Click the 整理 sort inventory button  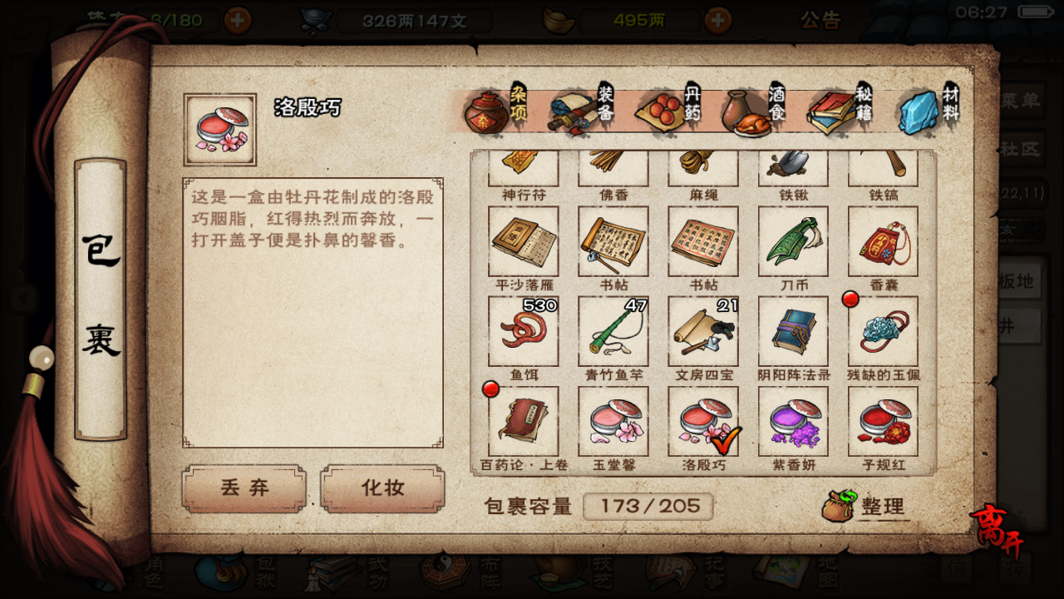[864, 506]
